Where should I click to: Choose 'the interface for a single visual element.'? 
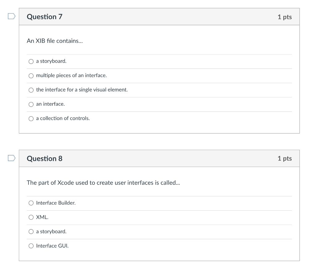(x=31, y=90)
